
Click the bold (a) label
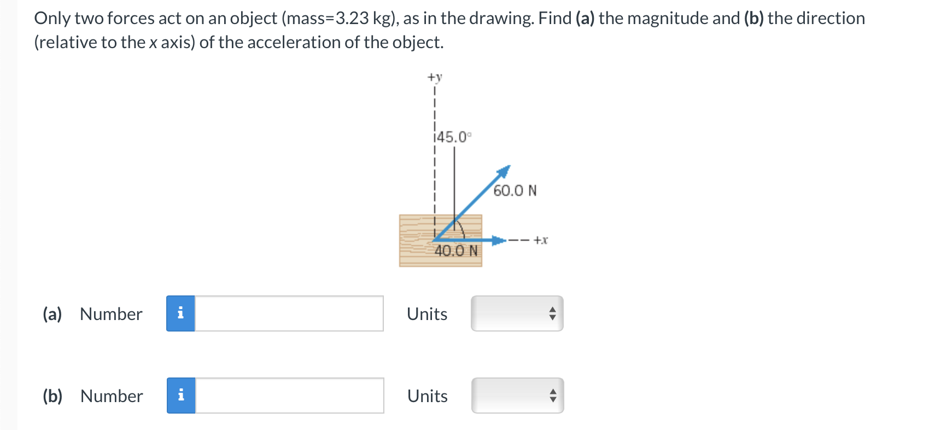(51, 314)
